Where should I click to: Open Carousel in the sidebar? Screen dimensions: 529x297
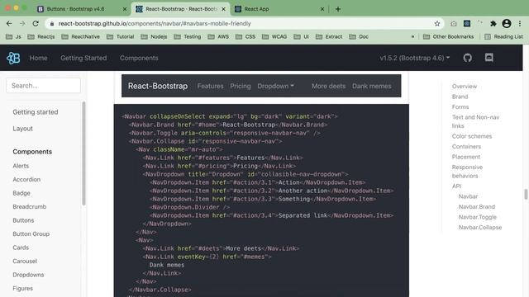(25, 261)
